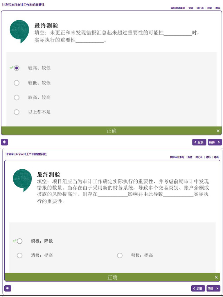
Task: Click 后退 below the 项目组 question
Action: [198, 289]
